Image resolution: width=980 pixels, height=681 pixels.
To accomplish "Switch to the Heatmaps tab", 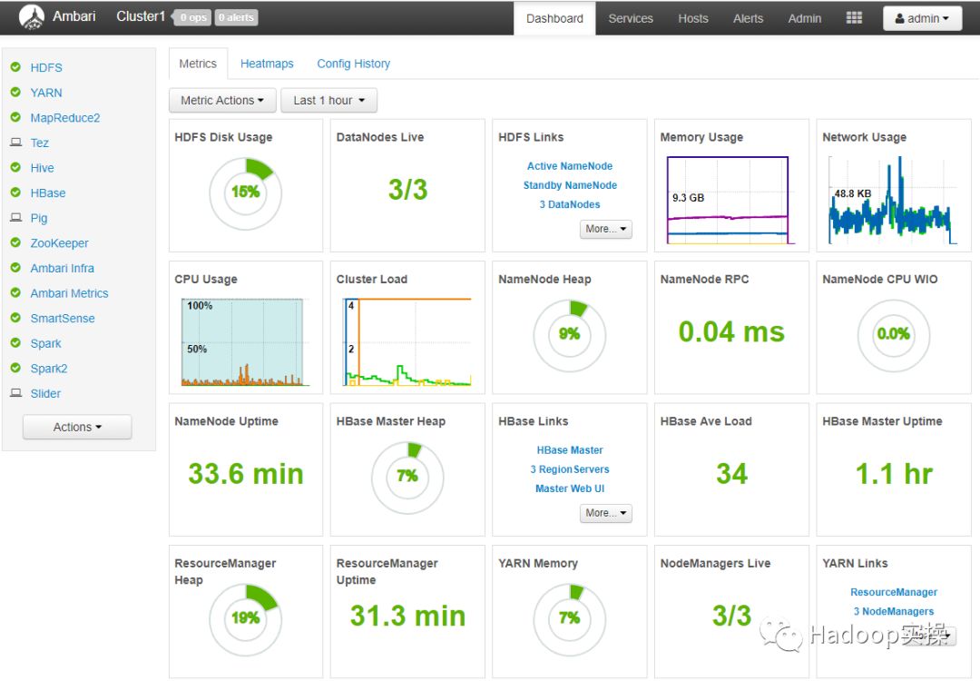I will point(267,64).
